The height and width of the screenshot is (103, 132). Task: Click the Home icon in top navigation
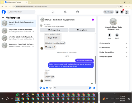53,12
